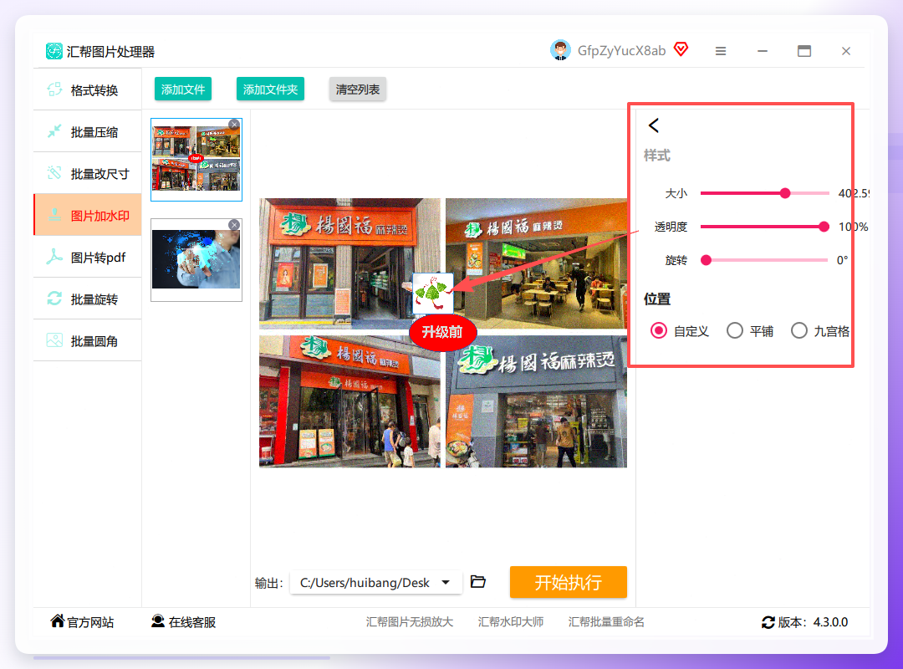Viewport: 903px width, 669px height.
Task: Open 汇帮批量重命名 link
Action: point(606,621)
